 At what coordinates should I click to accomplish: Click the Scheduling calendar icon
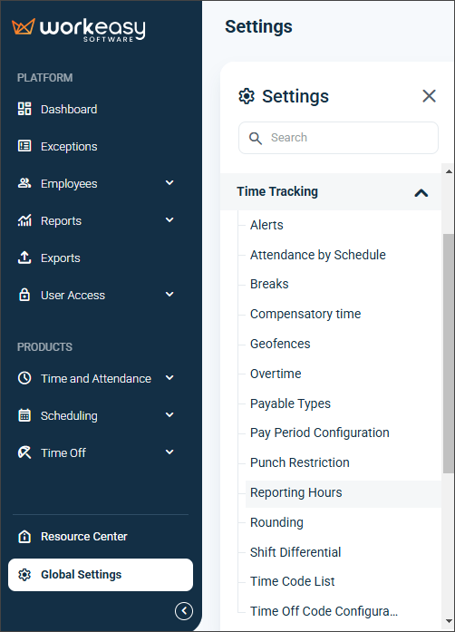(24, 415)
